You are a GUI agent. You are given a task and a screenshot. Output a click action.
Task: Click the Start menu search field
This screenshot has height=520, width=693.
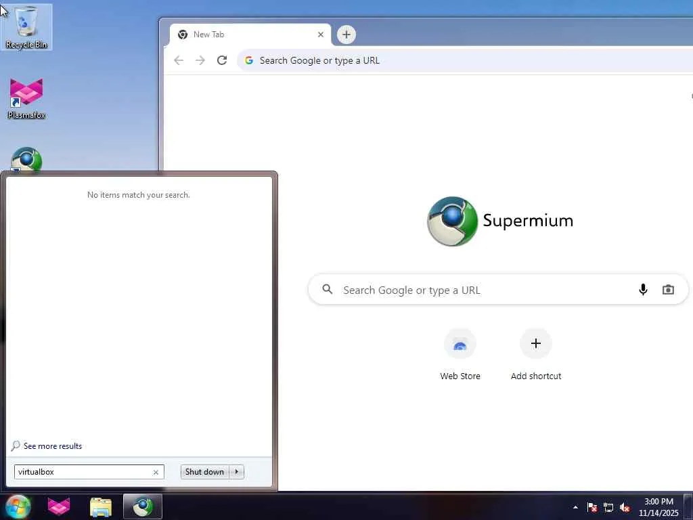89,472
